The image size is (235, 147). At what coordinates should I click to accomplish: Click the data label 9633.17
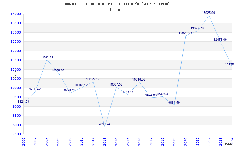(127, 92)
